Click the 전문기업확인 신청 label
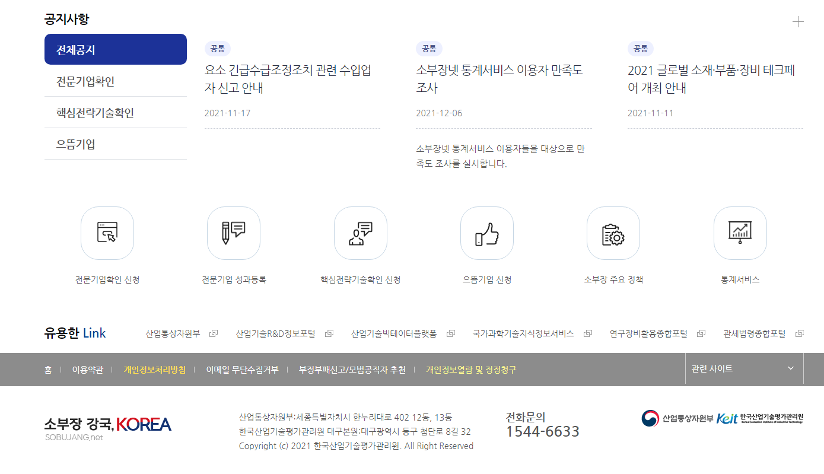This screenshot has width=824, height=474. pyautogui.click(x=107, y=279)
